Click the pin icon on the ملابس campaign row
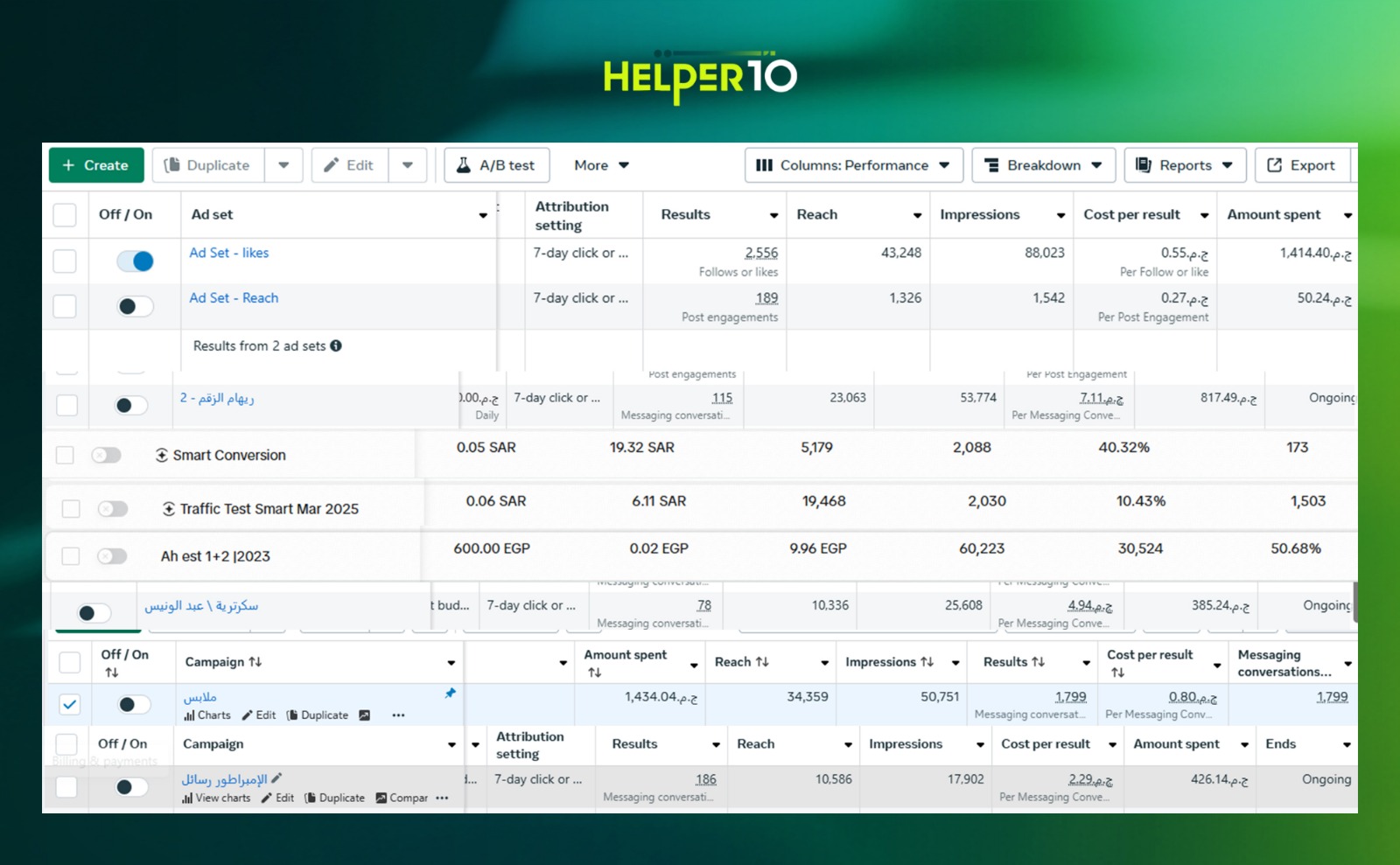This screenshot has height=865, width=1400. 451,693
